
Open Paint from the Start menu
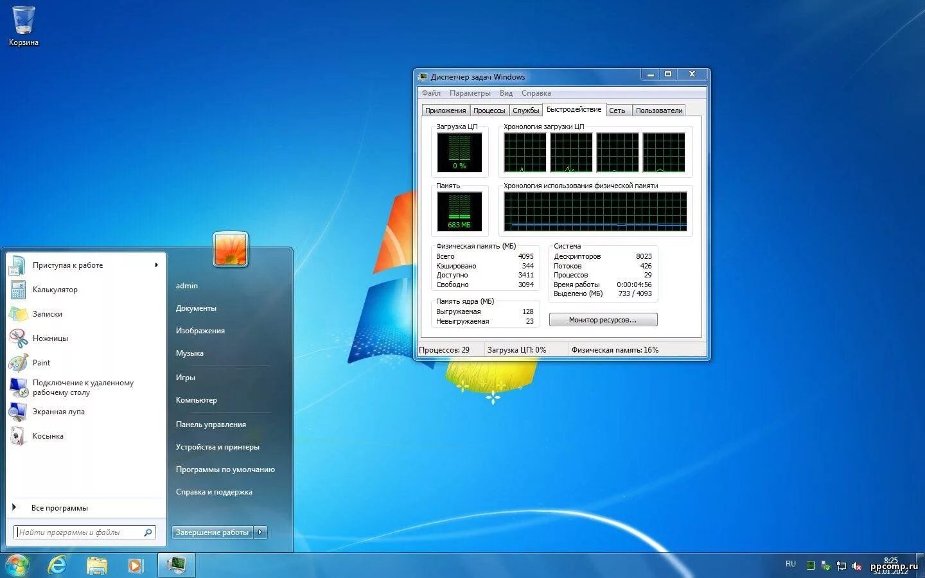[41, 362]
